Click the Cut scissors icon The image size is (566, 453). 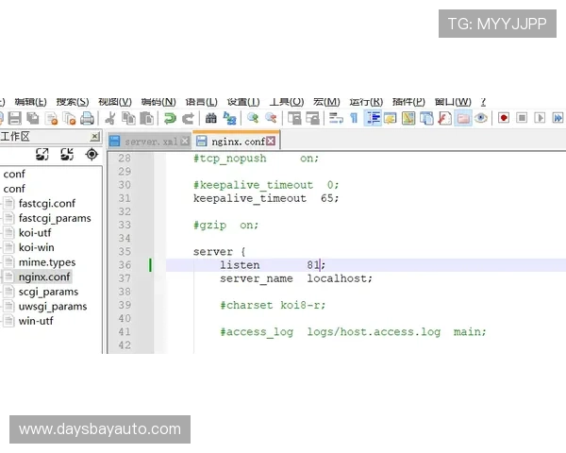(110, 118)
